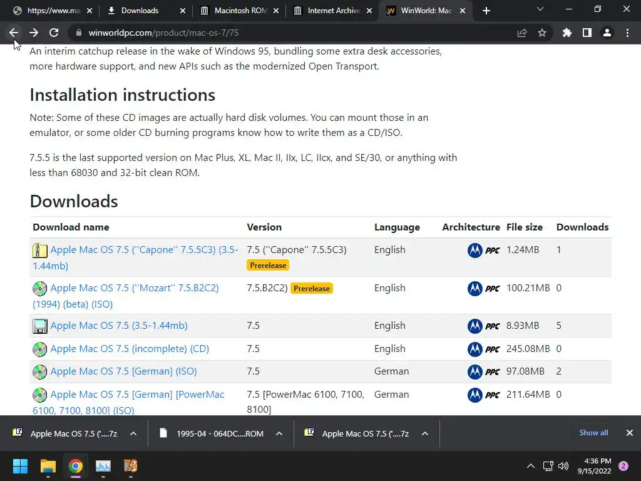The height and width of the screenshot is (481, 641).
Task: Switch to the Downloads tab
Action: 145,11
